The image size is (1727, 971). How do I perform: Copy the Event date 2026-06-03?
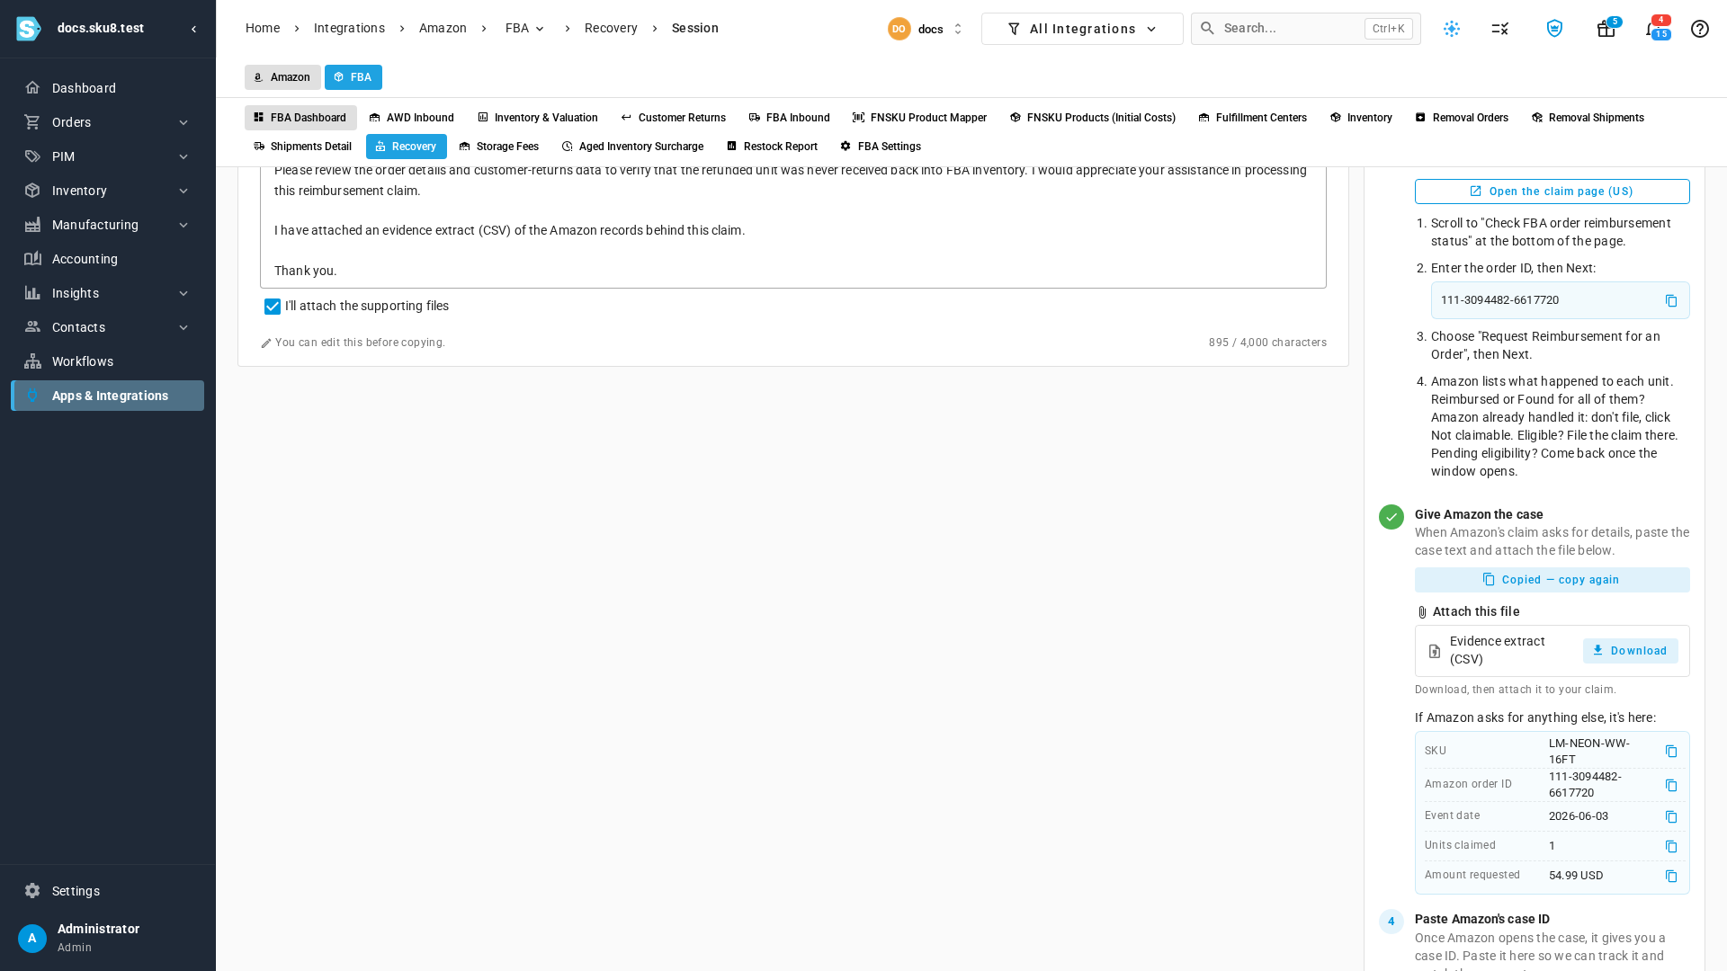click(x=1671, y=817)
